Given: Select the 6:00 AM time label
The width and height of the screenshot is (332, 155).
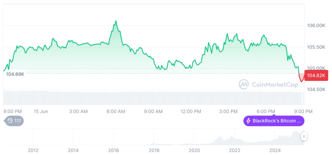Looking at the screenshot, I should click(116, 111).
